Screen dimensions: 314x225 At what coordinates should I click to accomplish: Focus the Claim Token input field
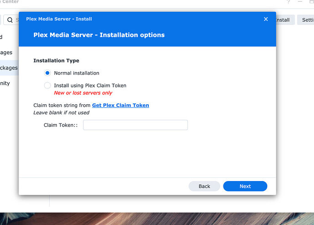coord(135,125)
